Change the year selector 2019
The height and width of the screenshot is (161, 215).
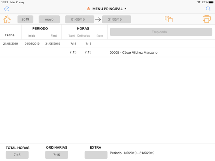point(25,19)
